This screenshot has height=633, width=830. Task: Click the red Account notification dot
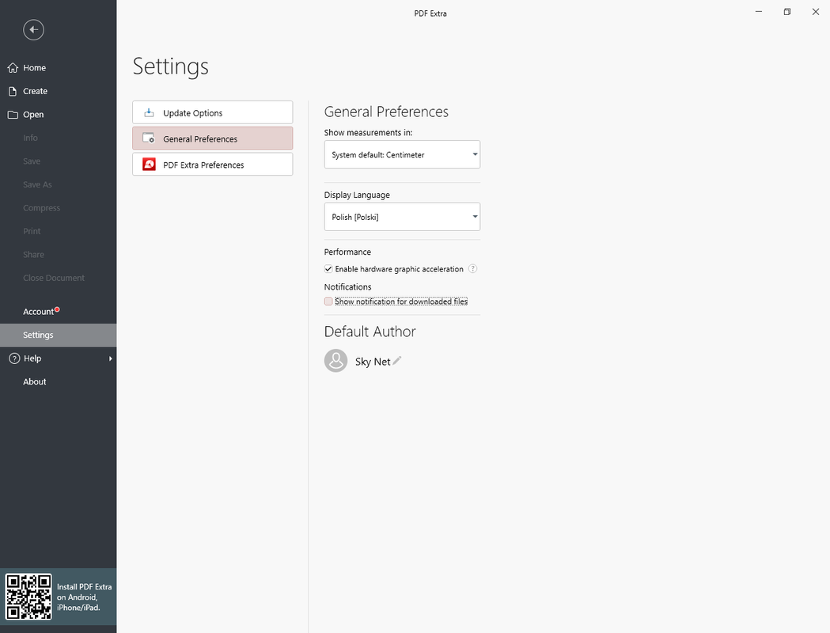click(x=57, y=309)
